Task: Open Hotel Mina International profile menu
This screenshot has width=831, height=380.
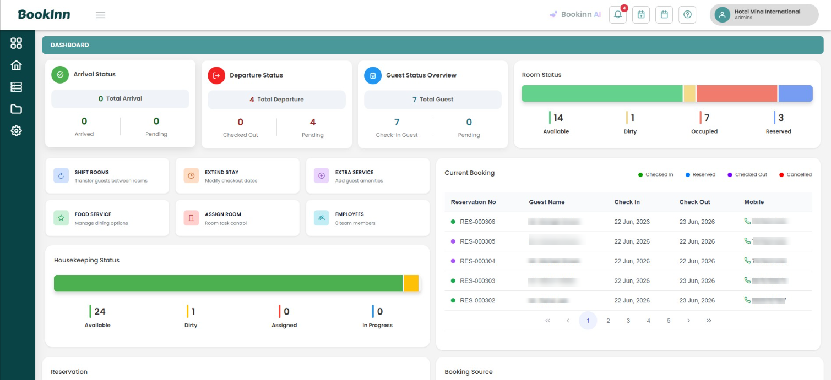Action: click(x=764, y=15)
